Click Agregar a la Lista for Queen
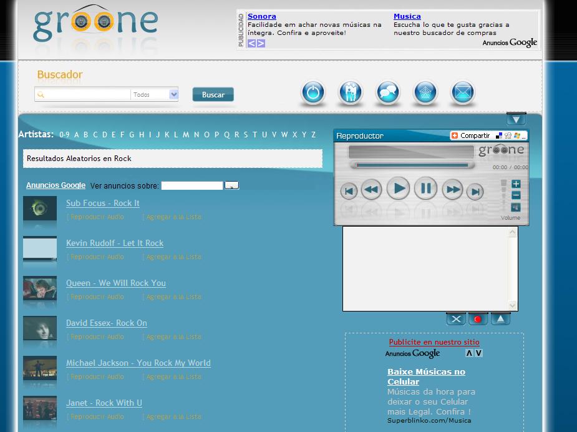The height and width of the screenshot is (432, 577). click(x=173, y=297)
